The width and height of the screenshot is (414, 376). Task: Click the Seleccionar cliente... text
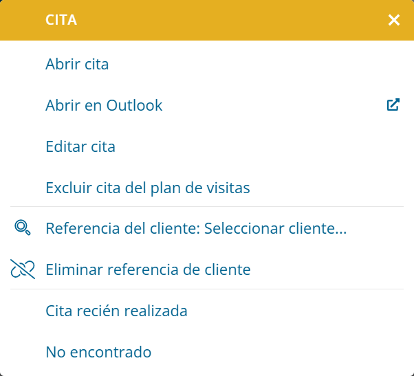tap(275, 228)
